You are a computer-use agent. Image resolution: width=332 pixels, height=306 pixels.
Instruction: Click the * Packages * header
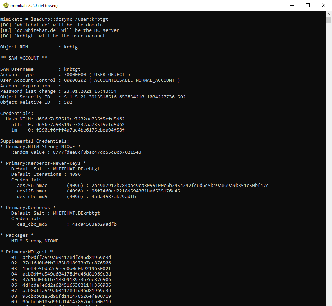point(17,235)
